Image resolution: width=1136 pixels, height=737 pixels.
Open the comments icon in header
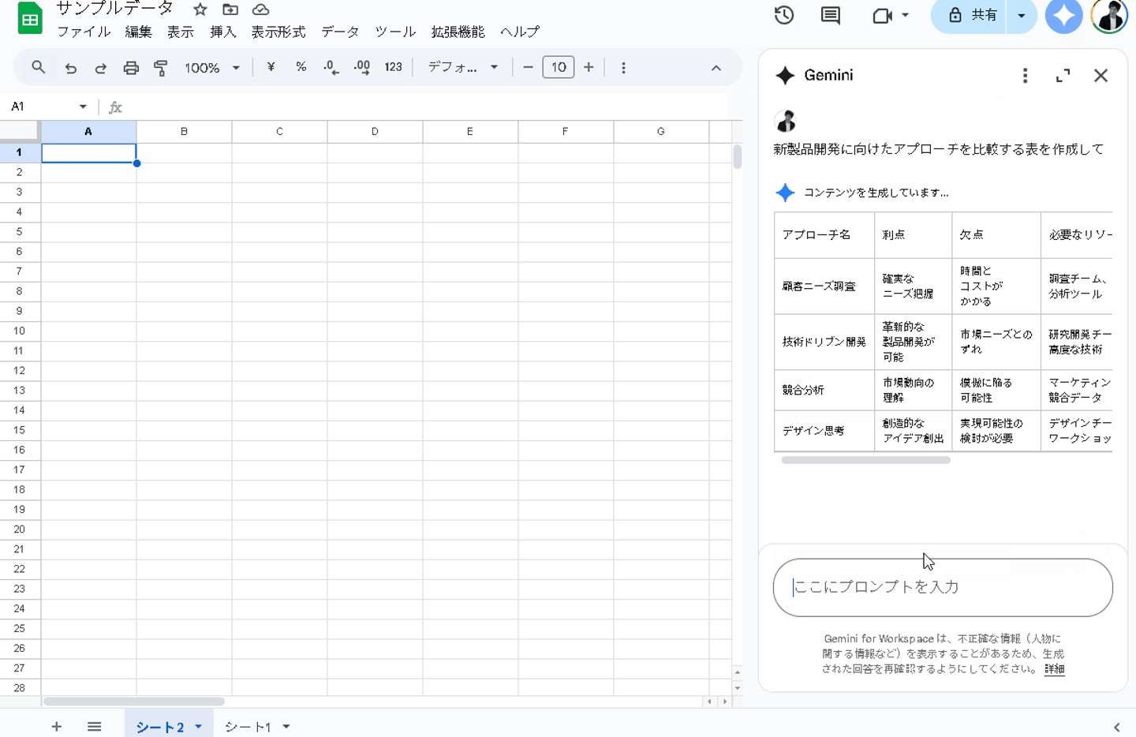(830, 15)
